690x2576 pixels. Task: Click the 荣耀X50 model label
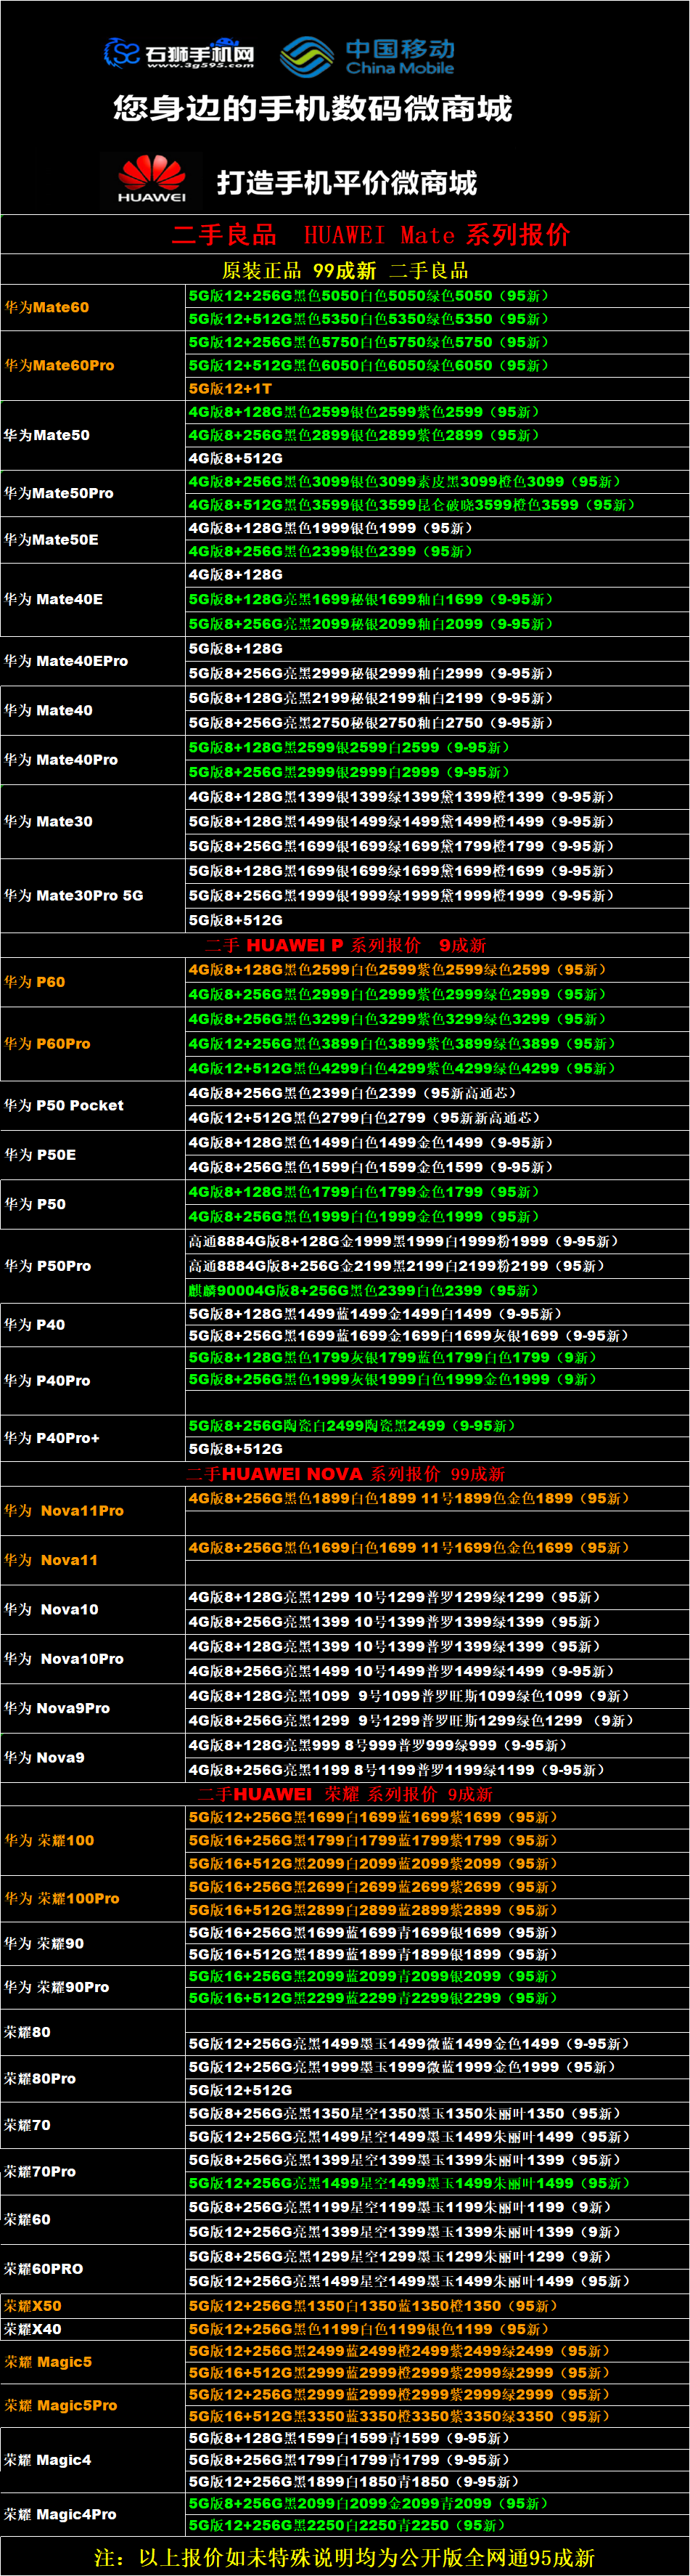point(33,2306)
